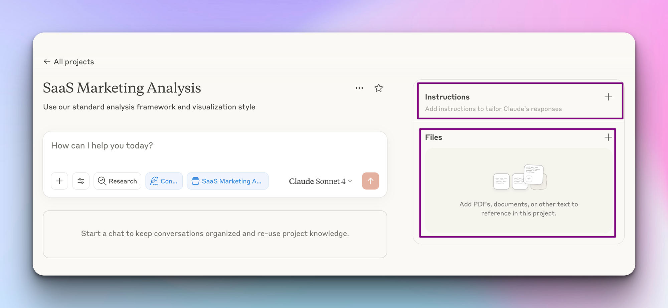Expand the Claude Sonnet 4 model selector

click(320, 181)
